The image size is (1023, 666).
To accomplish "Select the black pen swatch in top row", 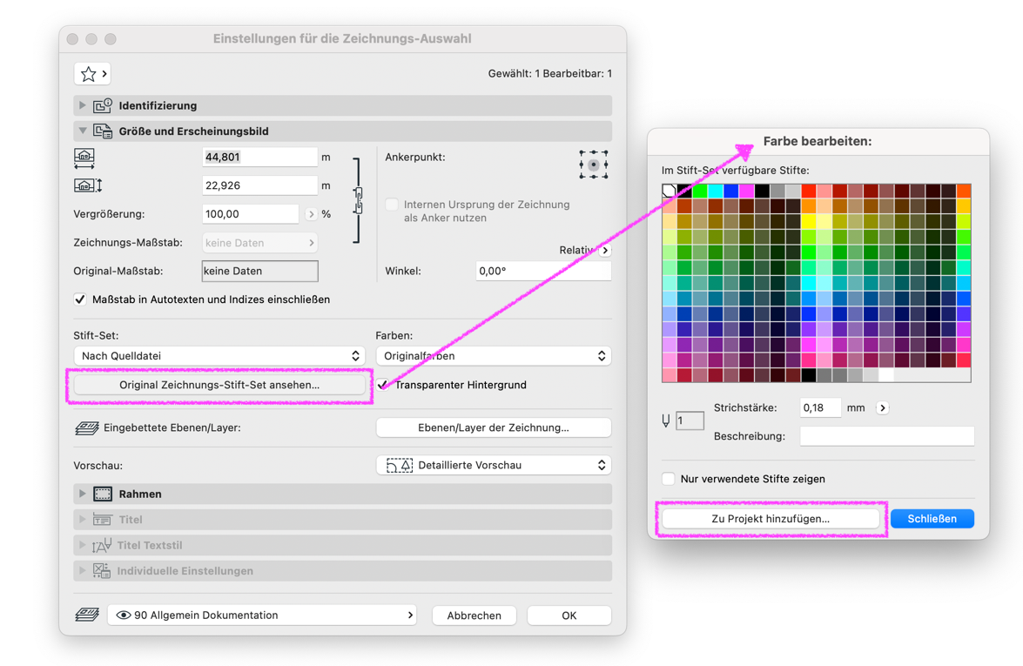I will 684,191.
